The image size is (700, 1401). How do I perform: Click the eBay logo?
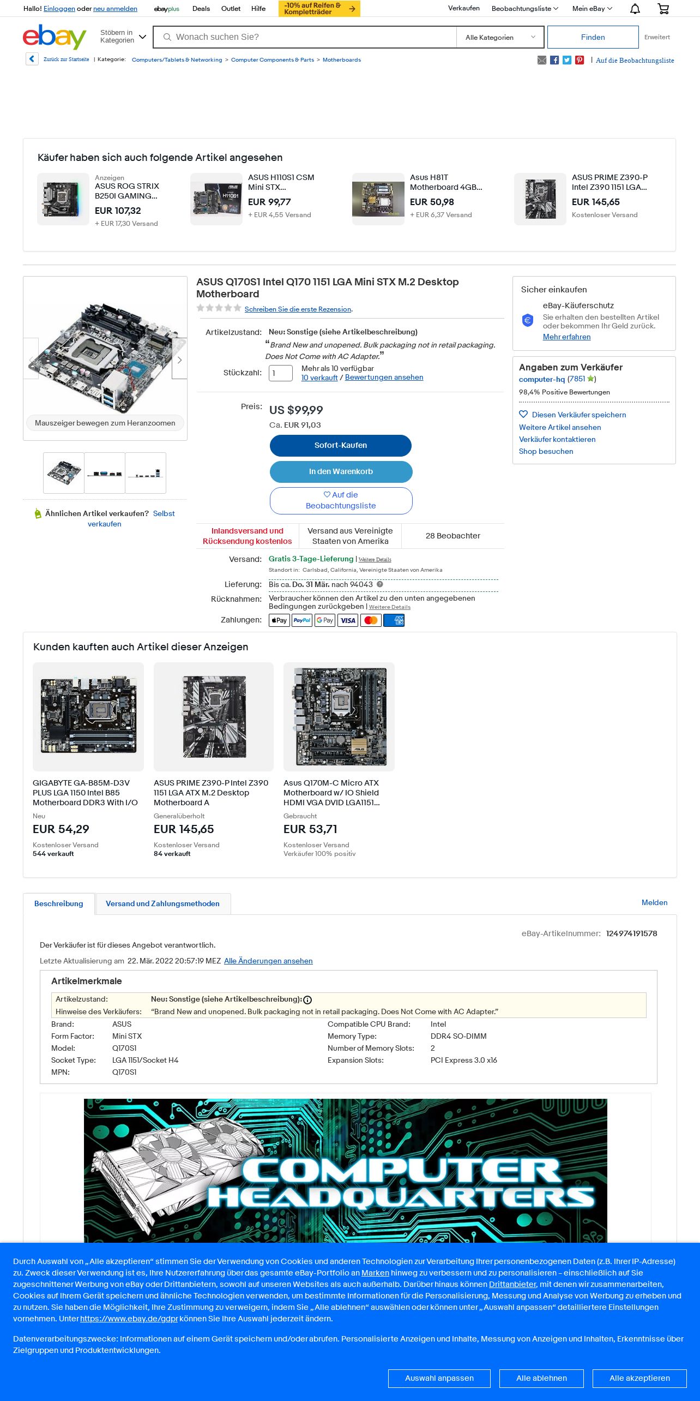pyautogui.click(x=55, y=37)
